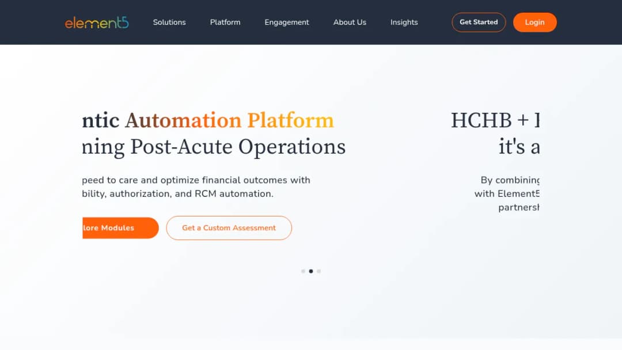This screenshot has height=350, width=622.
Task: Select the third carousel slide dot
Action: click(x=319, y=271)
